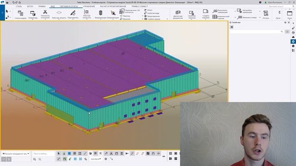Click the magnifier icon in bottom toolbar
Viewport: 296px width, 166px height.
point(35,159)
